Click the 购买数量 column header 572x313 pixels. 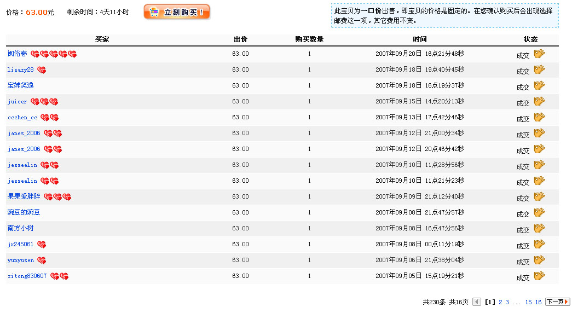click(x=309, y=39)
